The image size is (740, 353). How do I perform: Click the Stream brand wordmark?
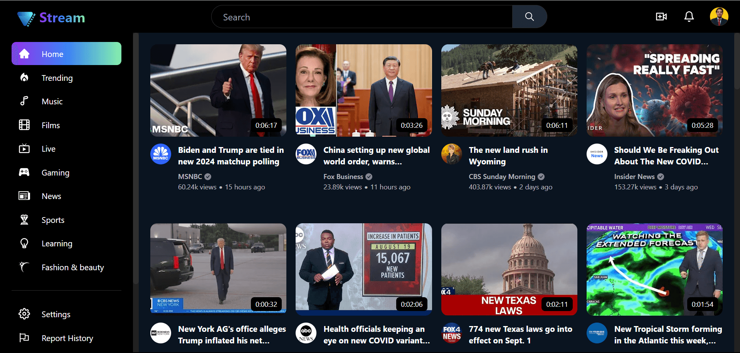pyautogui.click(x=62, y=18)
